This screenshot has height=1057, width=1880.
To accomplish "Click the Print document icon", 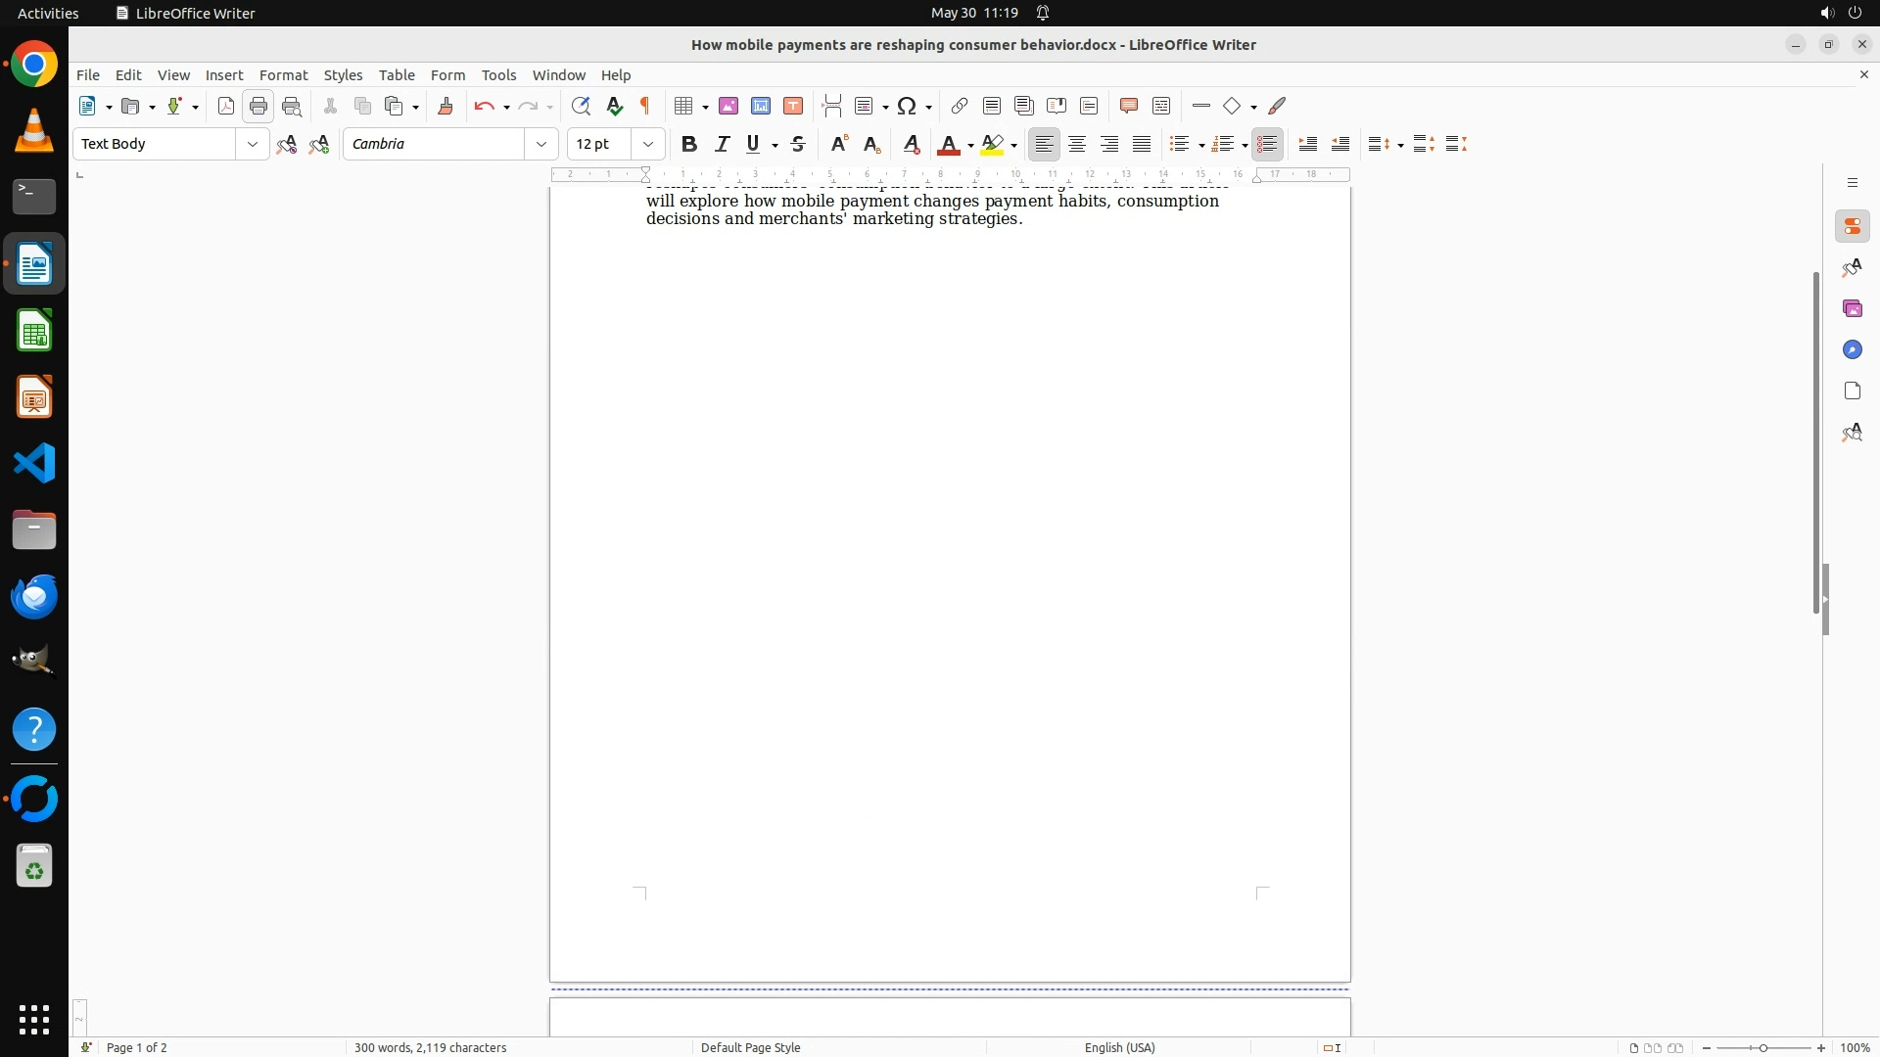I will [x=258, y=107].
